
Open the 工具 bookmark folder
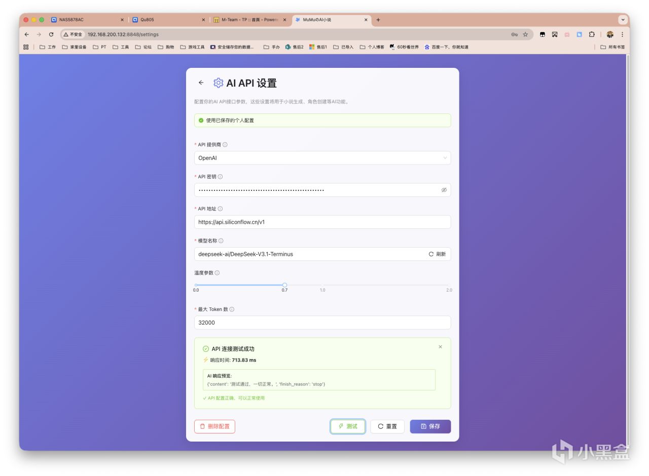tap(121, 47)
